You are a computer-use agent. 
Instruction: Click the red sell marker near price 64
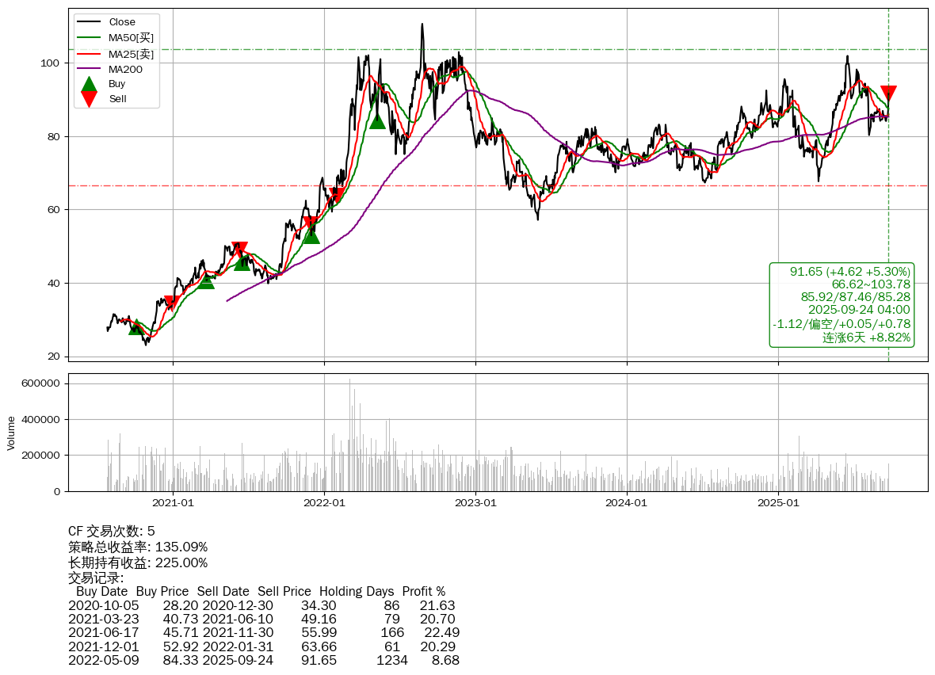(336, 194)
